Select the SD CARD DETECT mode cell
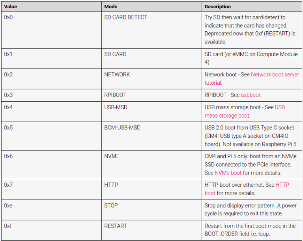 [x=125, y=17]
